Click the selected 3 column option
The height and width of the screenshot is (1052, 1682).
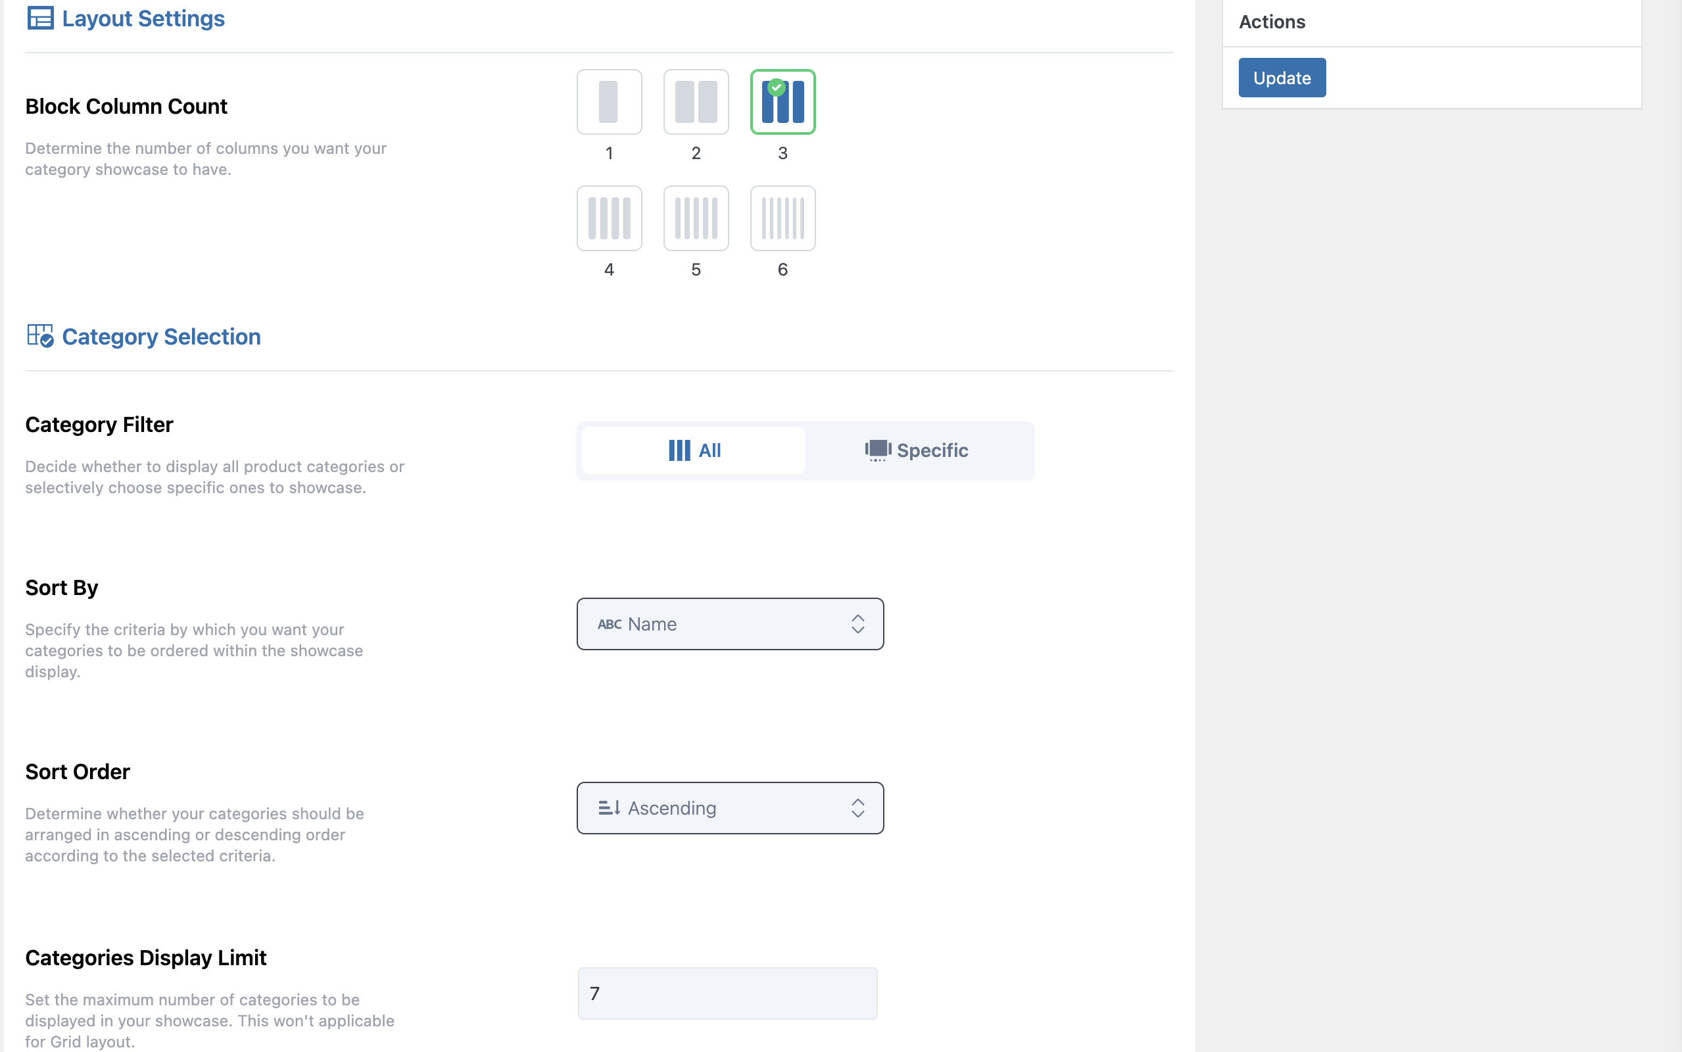click(x=782, y=101)
